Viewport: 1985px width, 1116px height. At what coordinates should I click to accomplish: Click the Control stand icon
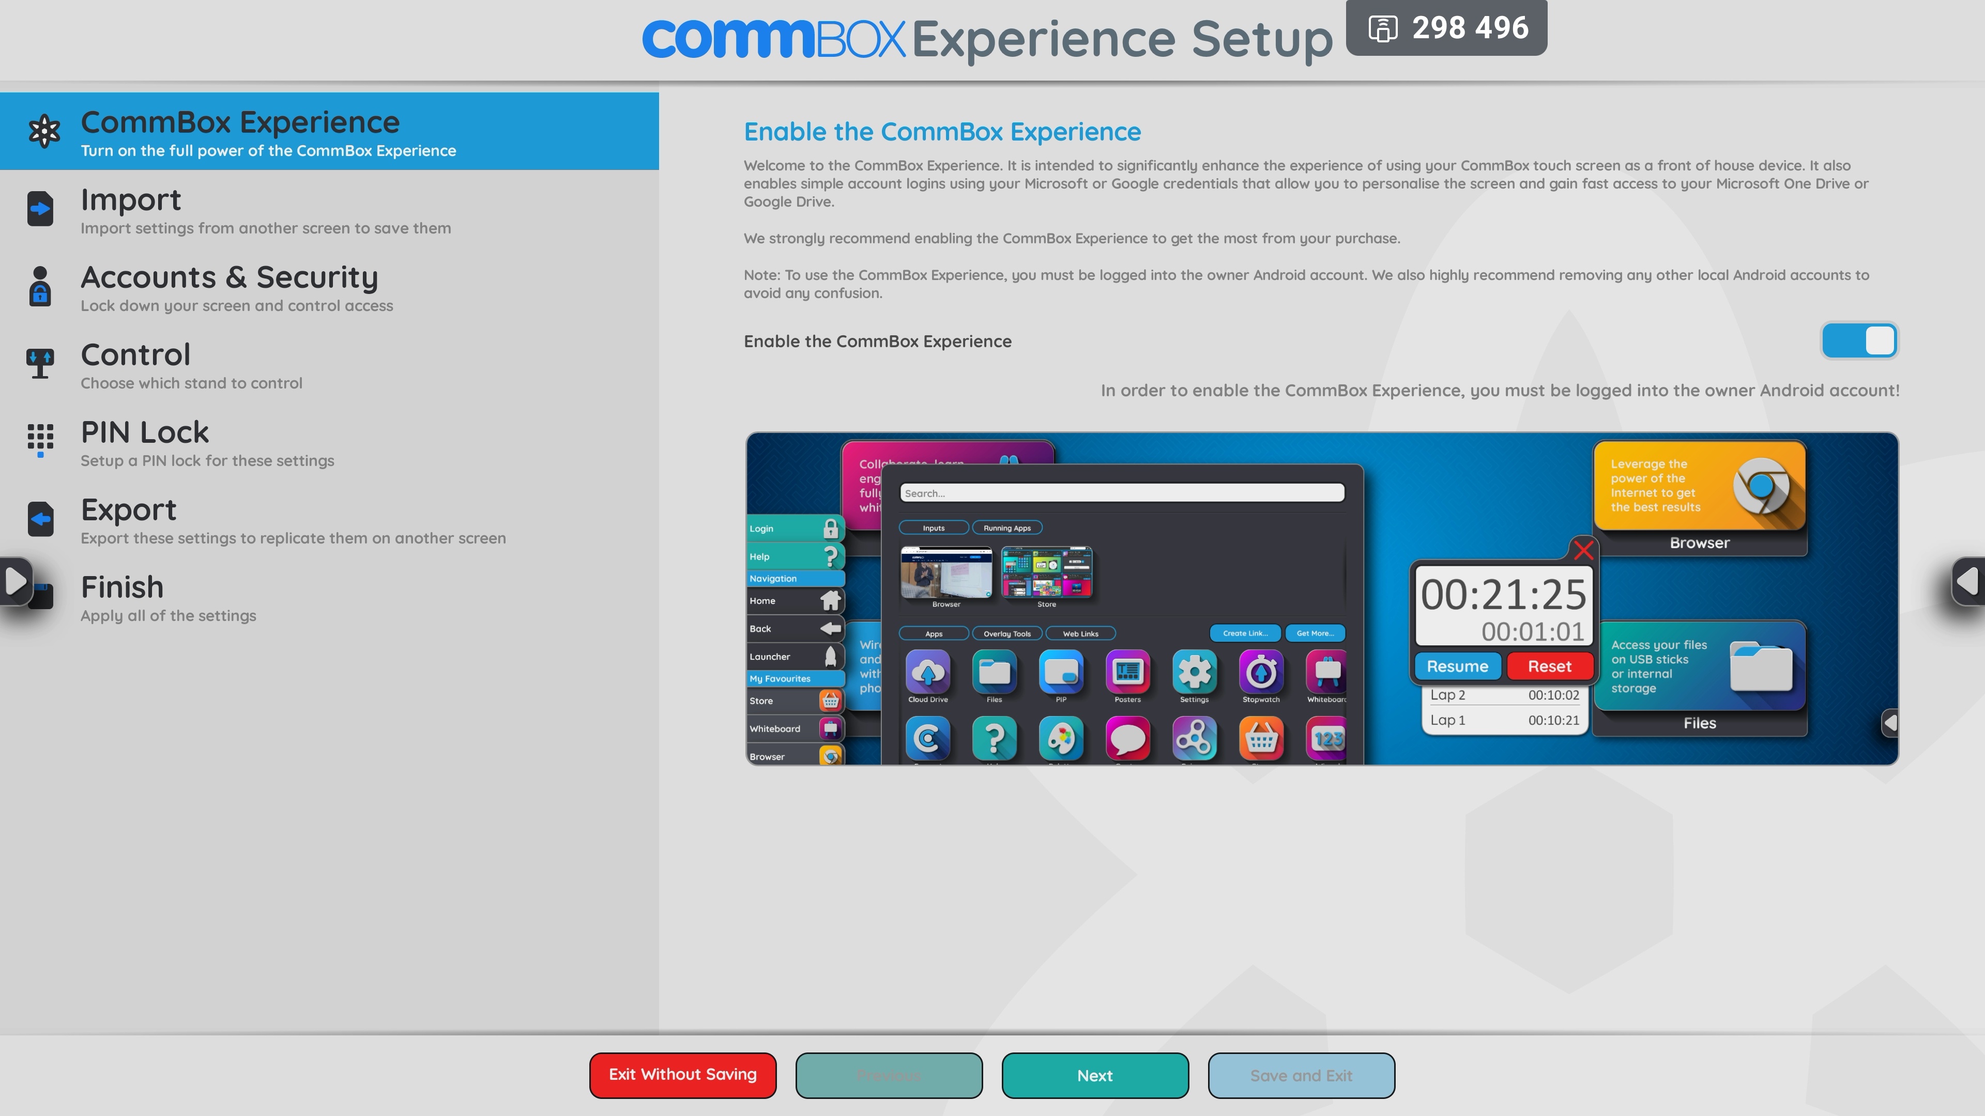click(x=40, y=364)
